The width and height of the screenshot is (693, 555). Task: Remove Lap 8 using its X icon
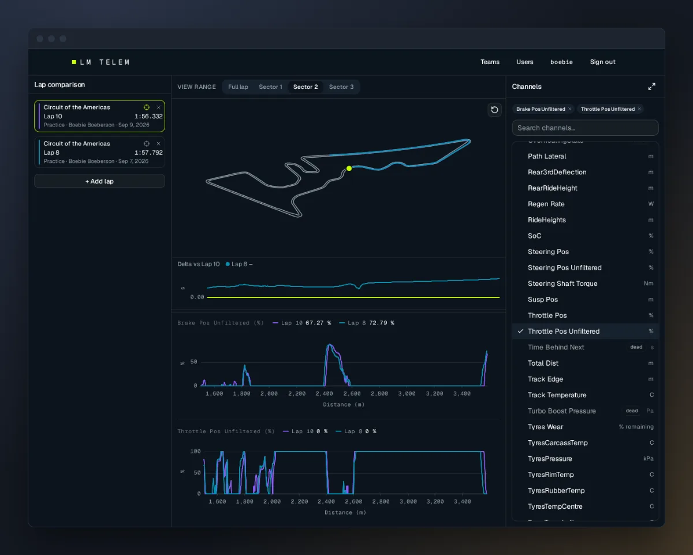click(x=159, y=144)
